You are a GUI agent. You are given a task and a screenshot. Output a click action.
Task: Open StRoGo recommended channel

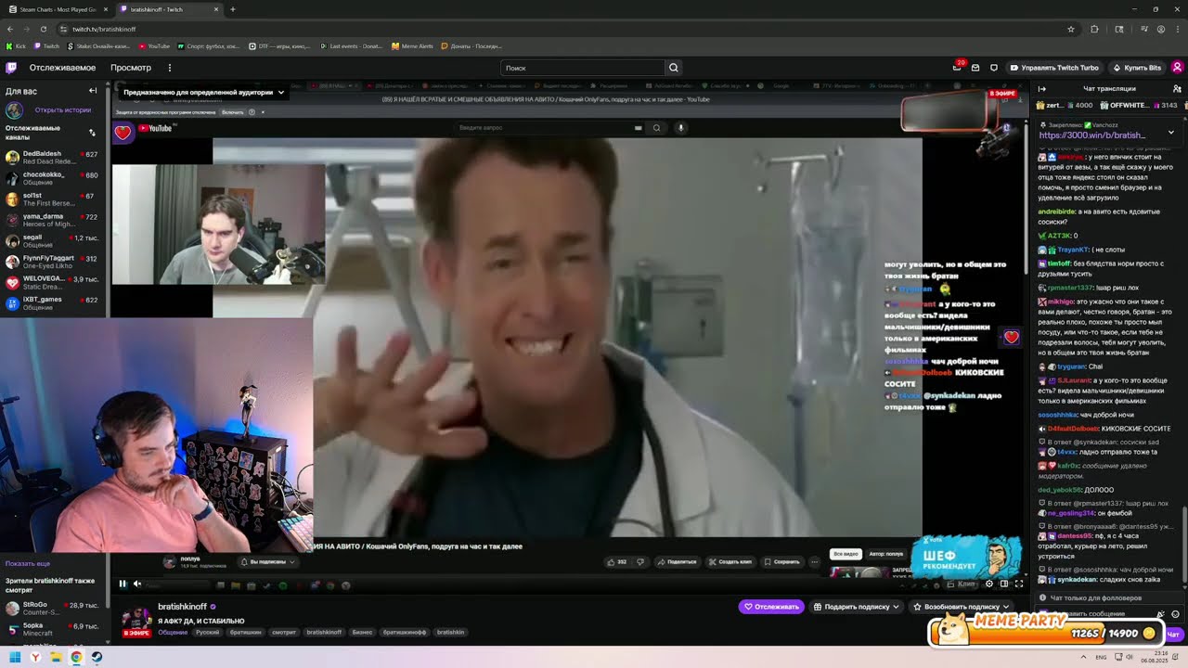point(54,609)
